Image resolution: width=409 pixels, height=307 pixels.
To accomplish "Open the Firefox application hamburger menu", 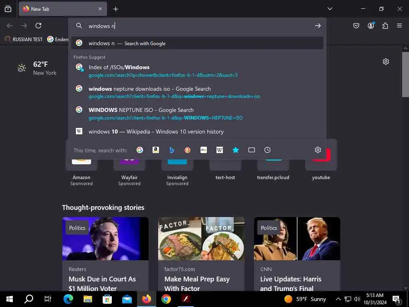I will click(x=399, y=26).
